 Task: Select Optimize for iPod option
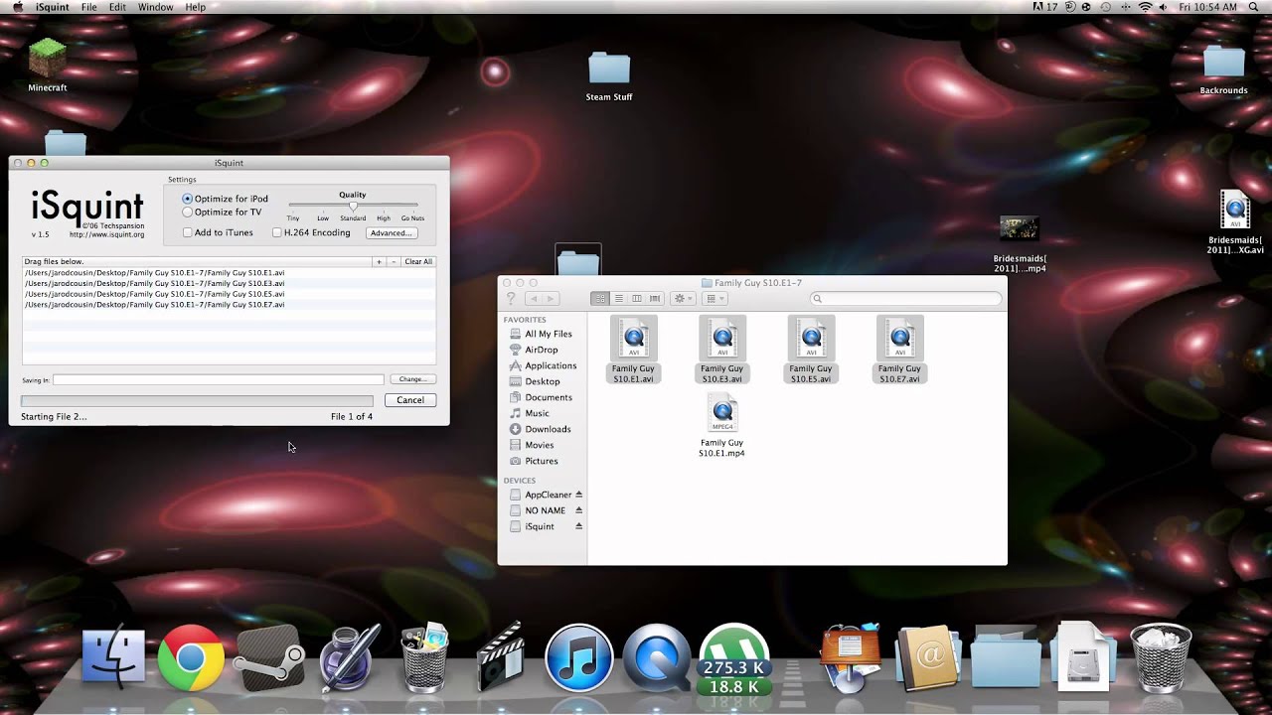pyautogui.click(x=225, y=199)
